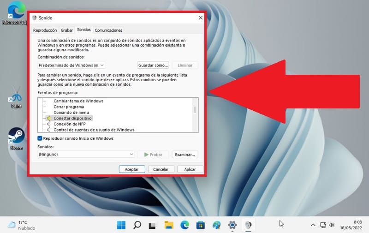Open Task View on the taskbar
Screen dimensions: 369x233
153,225
